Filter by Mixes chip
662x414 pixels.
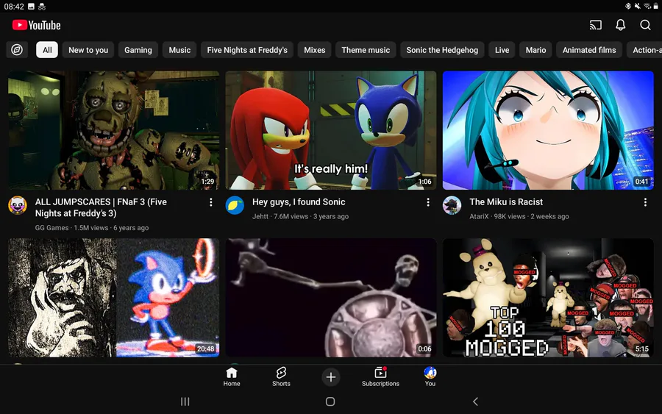tap(315, 50)
